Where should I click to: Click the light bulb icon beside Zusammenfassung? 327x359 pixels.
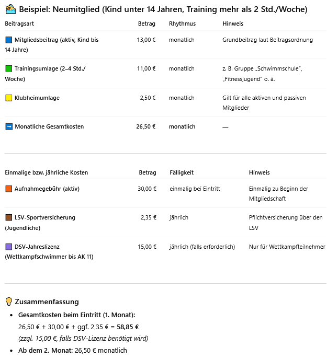point(8,302)
